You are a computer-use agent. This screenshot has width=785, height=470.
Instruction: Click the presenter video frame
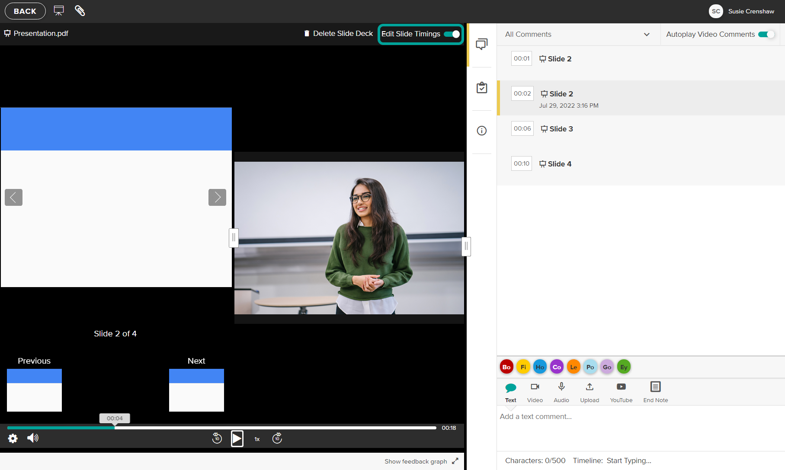349,238
